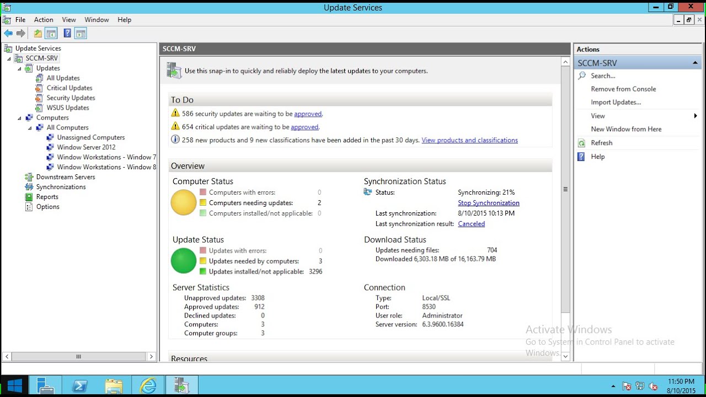Open the Action menu

coord(44,20)
